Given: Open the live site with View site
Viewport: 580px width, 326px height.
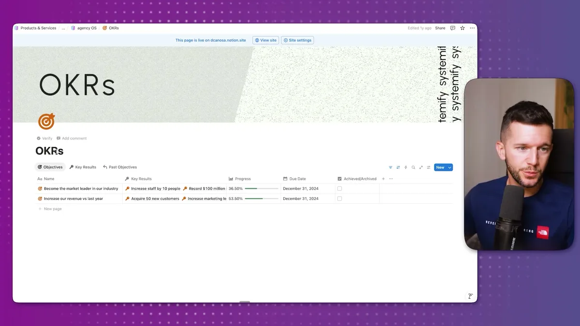Looking at the screenshot, I should click(x=265, y=40).
